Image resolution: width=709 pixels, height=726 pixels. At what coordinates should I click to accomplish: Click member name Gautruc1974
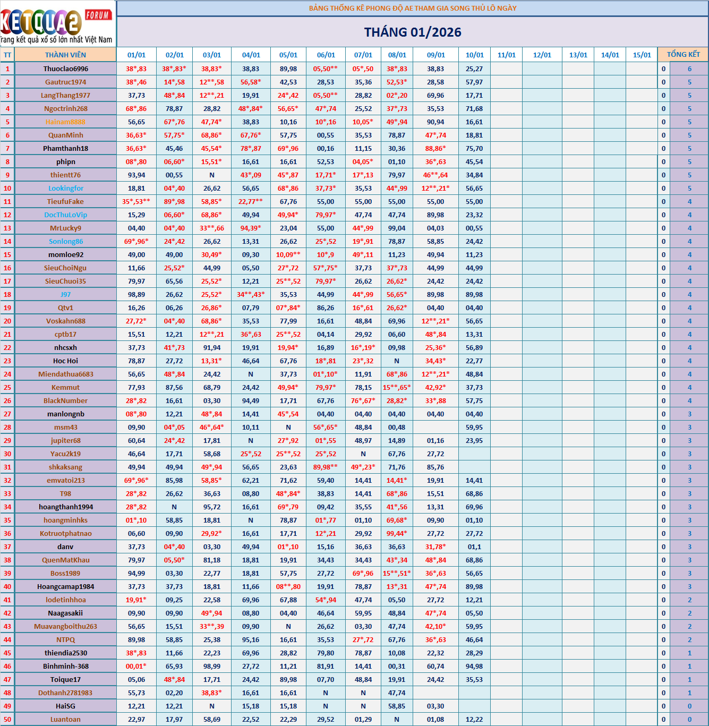coord(65,82)
